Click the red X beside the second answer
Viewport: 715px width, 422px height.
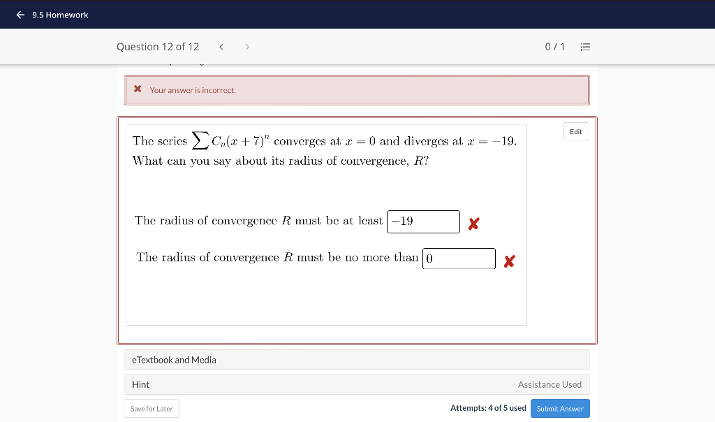click(x=508, y=261)
